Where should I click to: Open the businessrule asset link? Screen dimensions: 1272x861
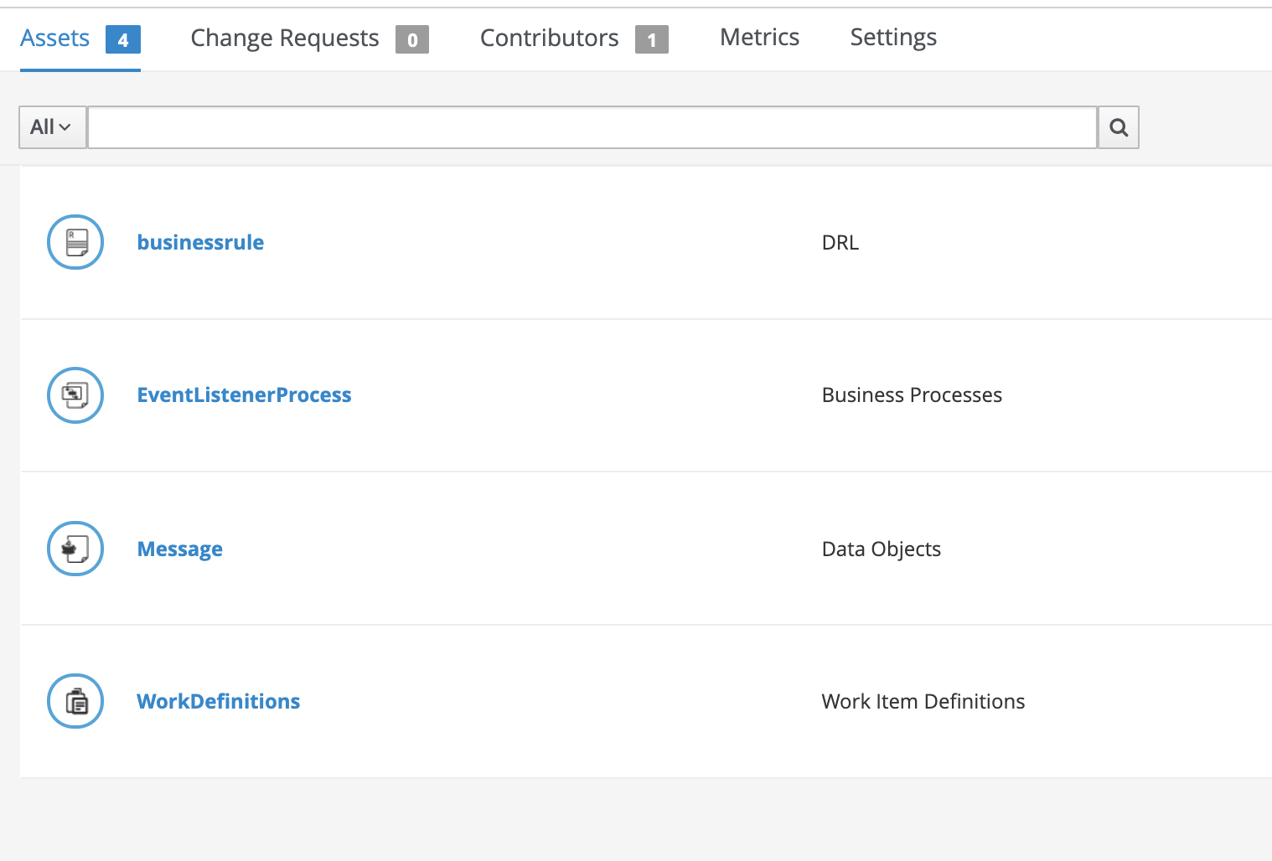point(200,243)
